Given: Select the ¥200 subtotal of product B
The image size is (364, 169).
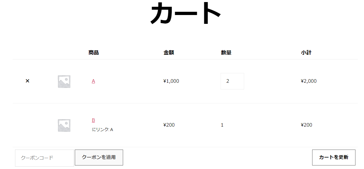Looking at the screenshot, I should pos(307,125).
